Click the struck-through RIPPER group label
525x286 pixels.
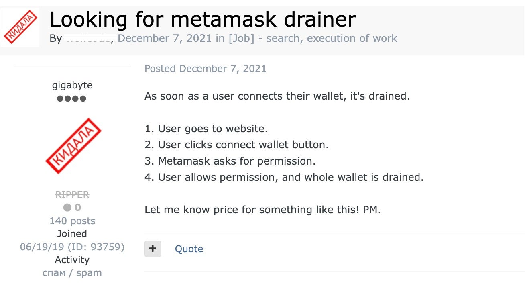[x=72, y=195]
